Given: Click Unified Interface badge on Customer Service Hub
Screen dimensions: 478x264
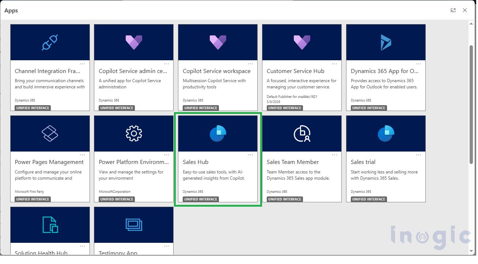Looking at the screenshot, I should click(285, 108).
